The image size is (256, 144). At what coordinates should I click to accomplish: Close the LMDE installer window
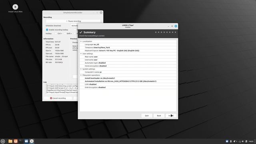(176, 26)
